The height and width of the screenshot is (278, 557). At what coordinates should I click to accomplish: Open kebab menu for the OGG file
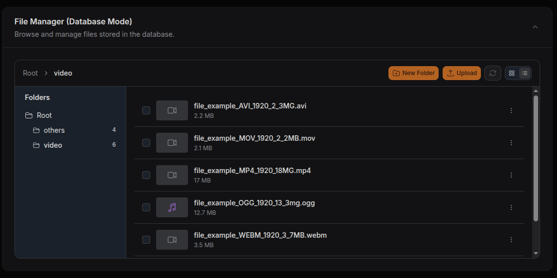click(511, 207)
